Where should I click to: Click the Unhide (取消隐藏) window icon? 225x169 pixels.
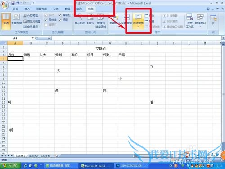(147, 27)
